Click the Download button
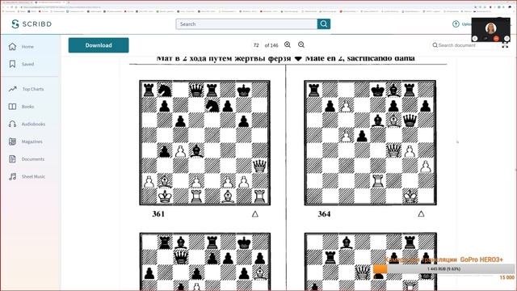Screen dimensions: 517x291 (x=99, y=45)
